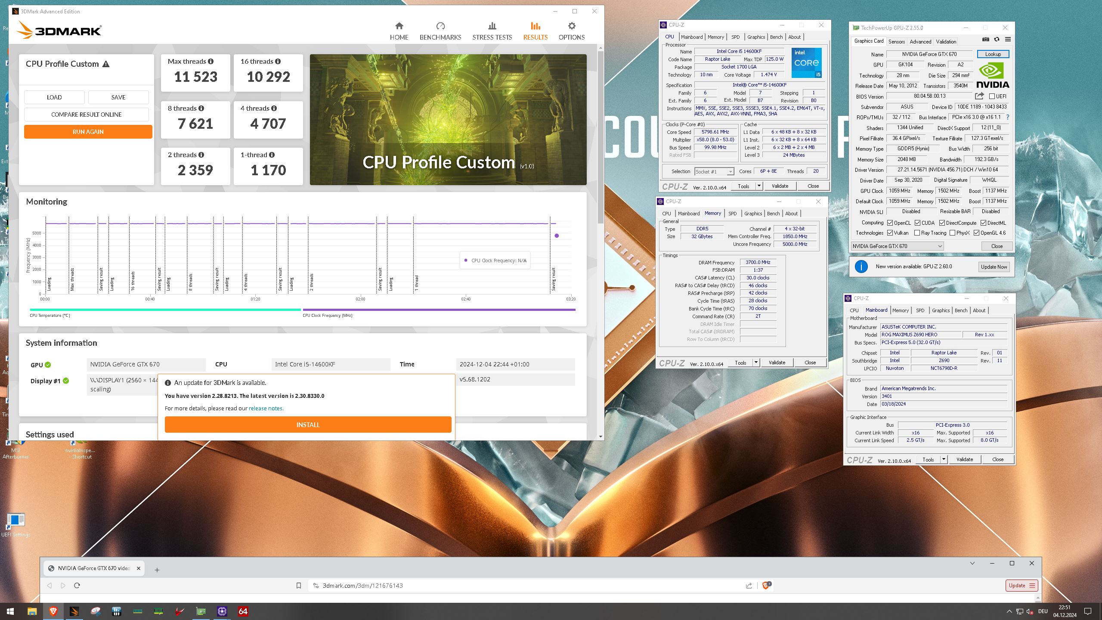The image size is (1102, 620).
Task: Click Brave Shields lion icon in address bar
Action: coord(766,585)
